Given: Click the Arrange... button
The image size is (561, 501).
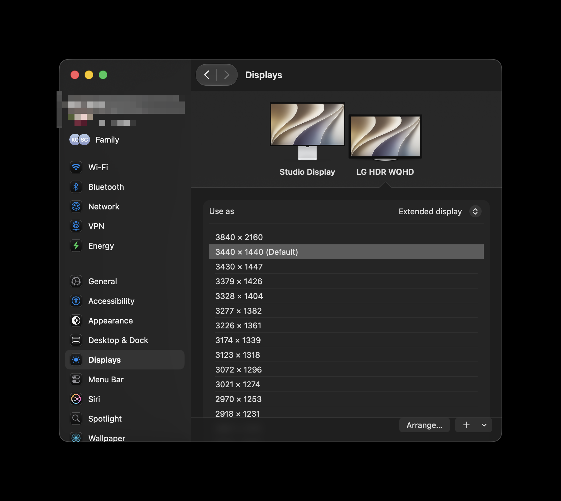Looking at the screenshot, I should click(424, 425).
